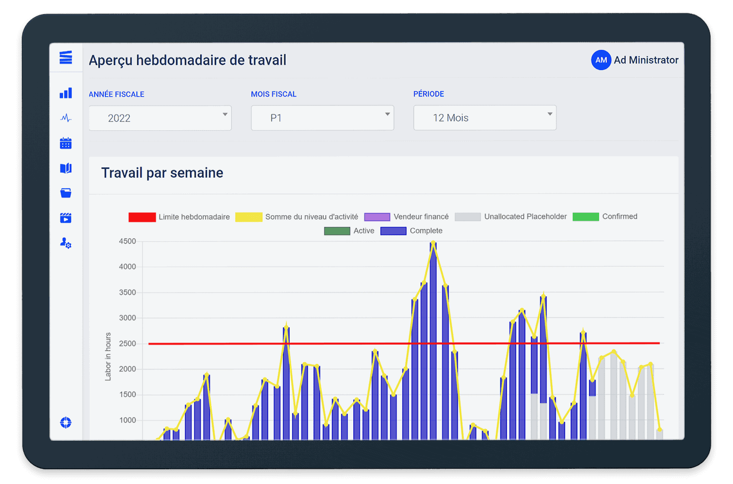Open the open-book icon in sidebar

(66, 168)
